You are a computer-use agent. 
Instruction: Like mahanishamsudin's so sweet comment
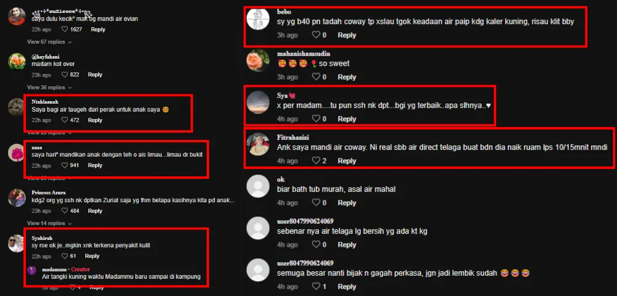pyautogui.click(x=316, y=77)
